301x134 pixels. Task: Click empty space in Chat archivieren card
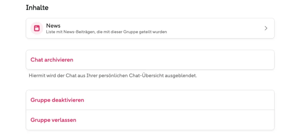173,60
